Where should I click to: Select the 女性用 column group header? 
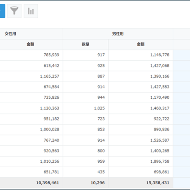(x=10, y=34)
